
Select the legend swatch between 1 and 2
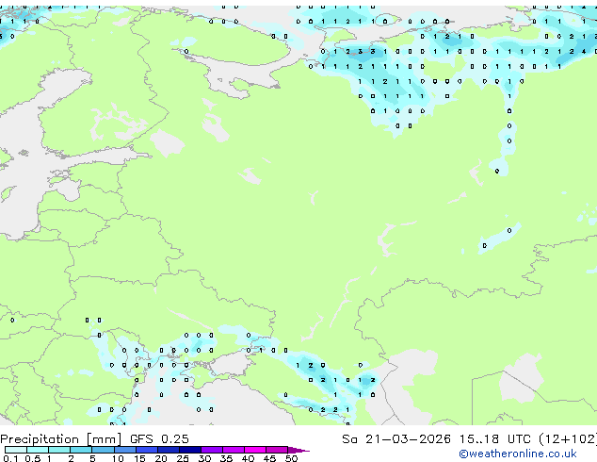pos(59,450)
